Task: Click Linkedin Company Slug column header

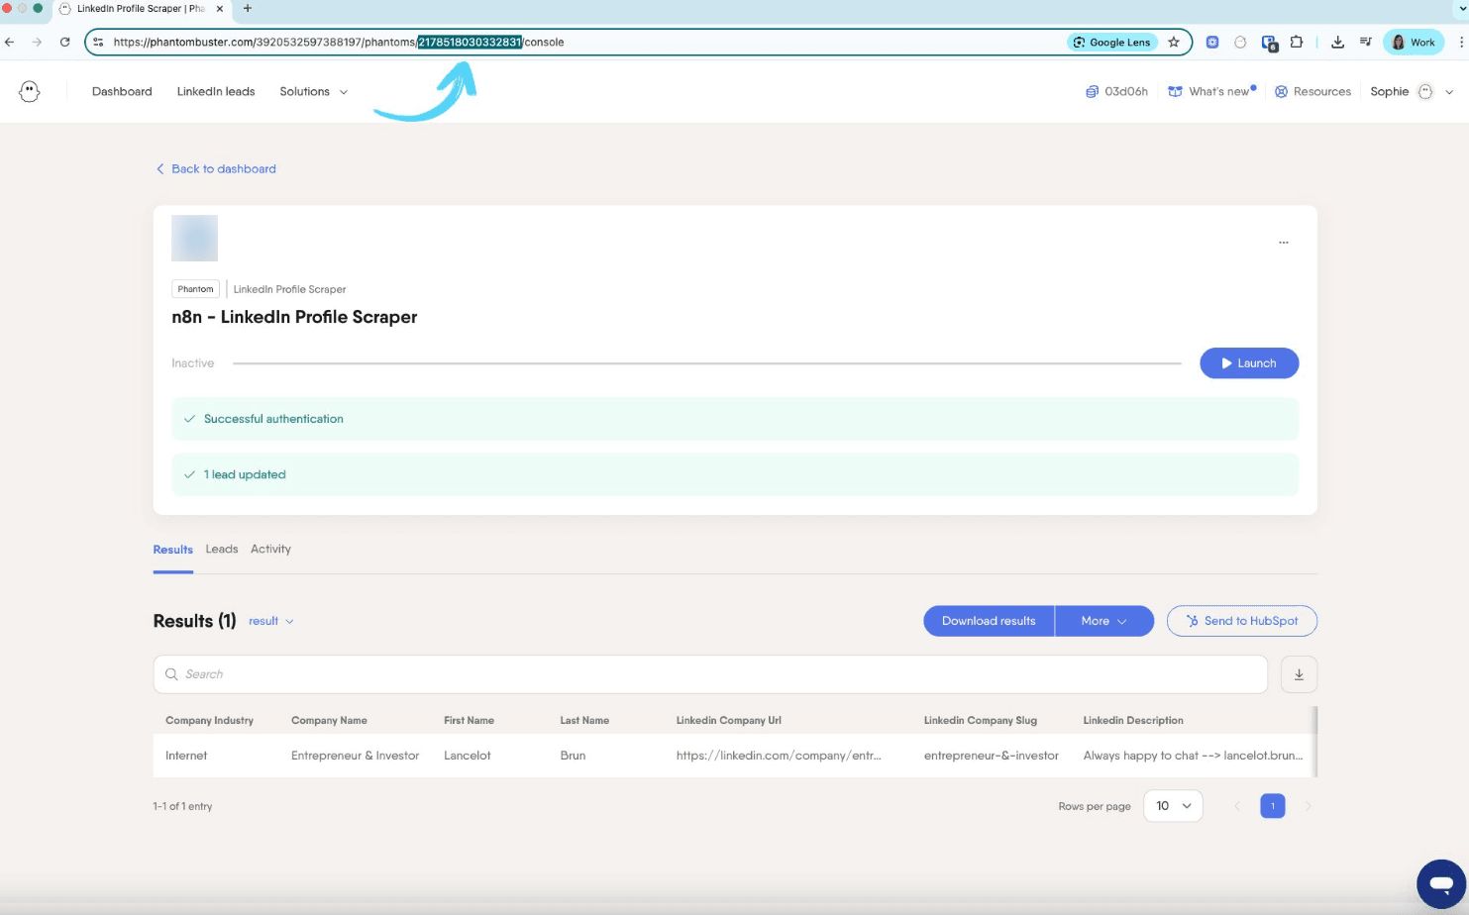Action: (x=980, y=720)
